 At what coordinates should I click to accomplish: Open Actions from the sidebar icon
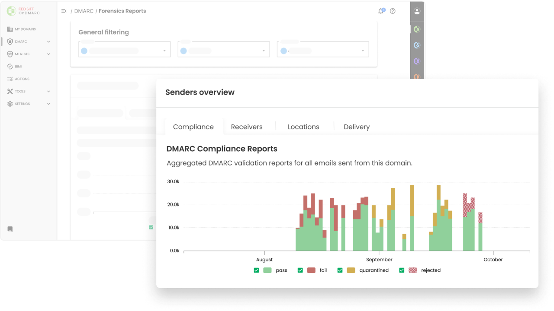(10, 79)
